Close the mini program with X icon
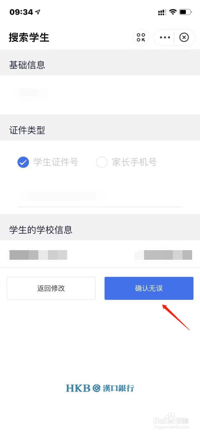 pyautogui.click(x=184, y=37)
